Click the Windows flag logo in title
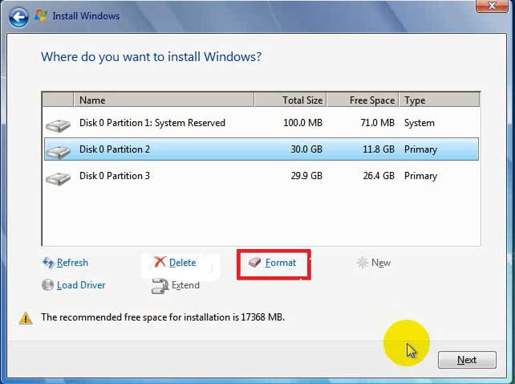This screenshot has height=384, width=515. pos(41,16)
